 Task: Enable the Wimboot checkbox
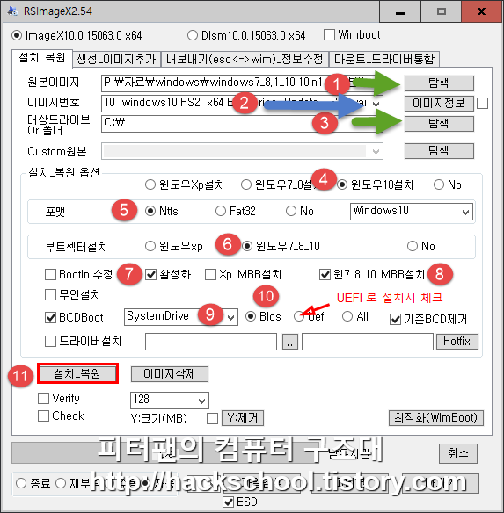point(329,34)
